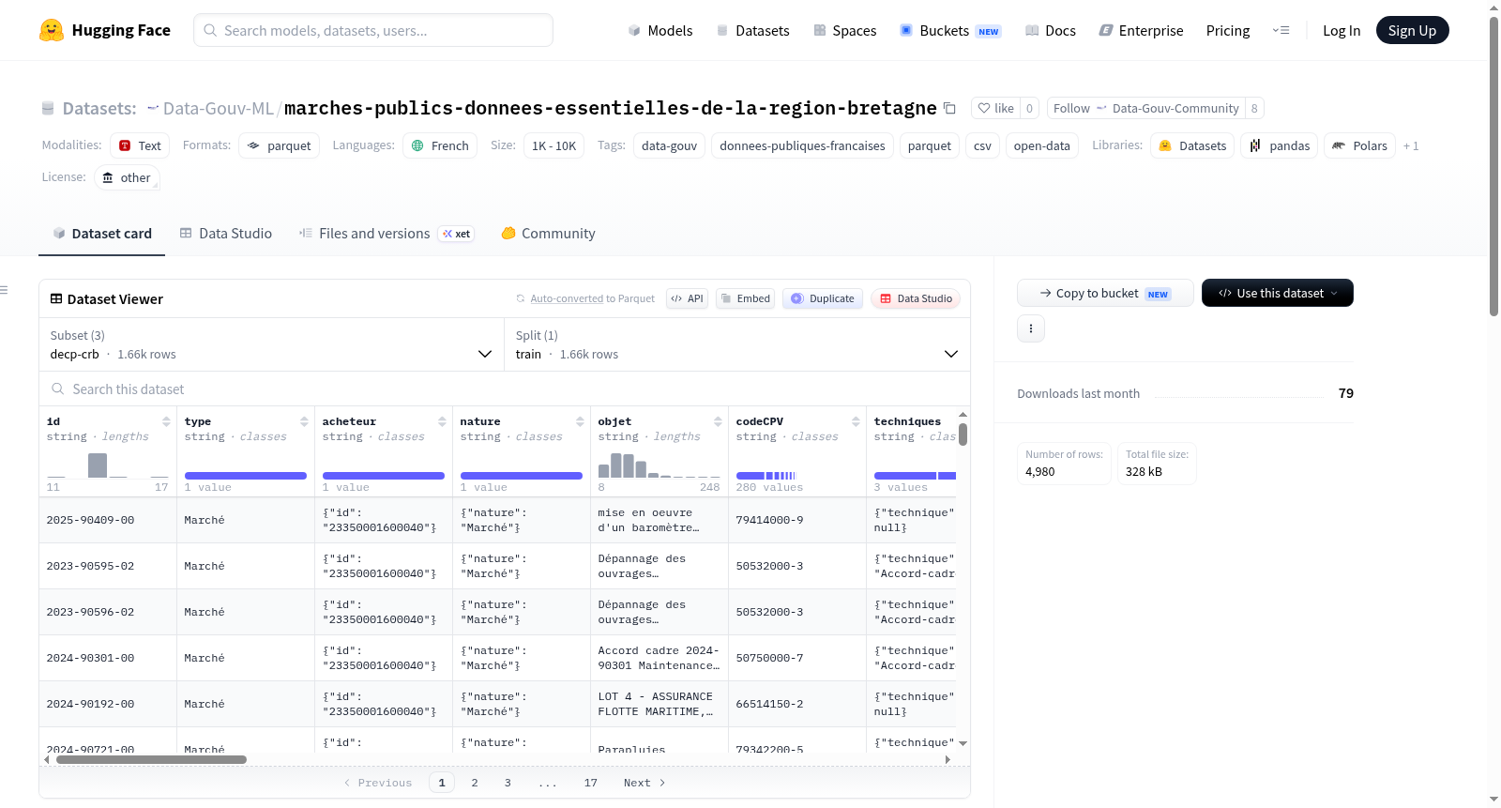Click the table's horizontal scrollbar thumb
Viewport: 1501px width, 808px height.
[x=151, y=760]
